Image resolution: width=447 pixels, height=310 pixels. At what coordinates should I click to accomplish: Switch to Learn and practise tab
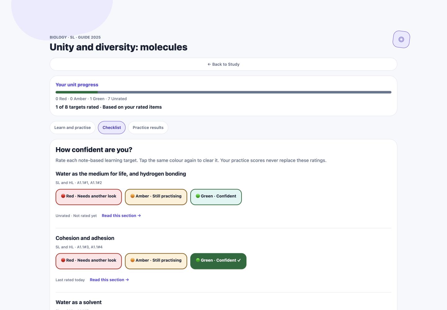point(73,127)
